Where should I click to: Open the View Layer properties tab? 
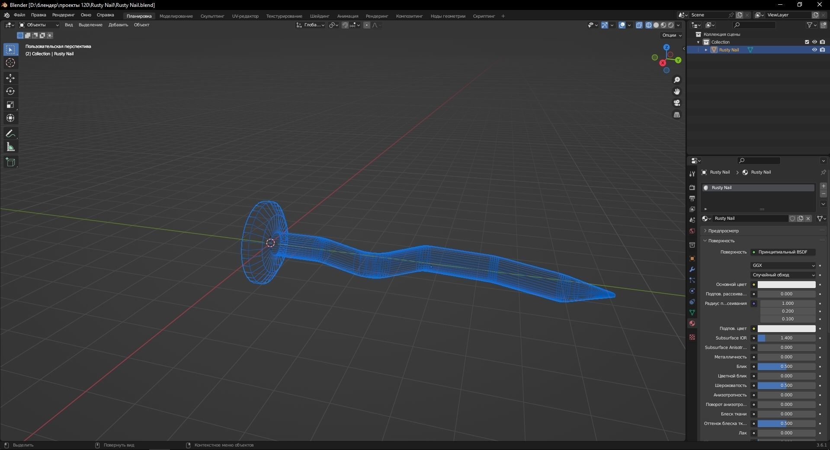pos(692,209)
